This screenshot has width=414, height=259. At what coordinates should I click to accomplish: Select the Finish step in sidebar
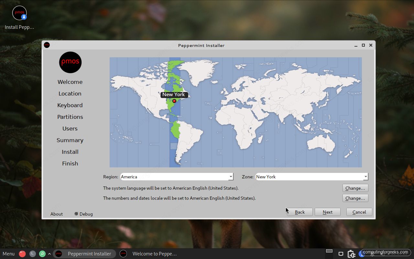click(70, 163)
